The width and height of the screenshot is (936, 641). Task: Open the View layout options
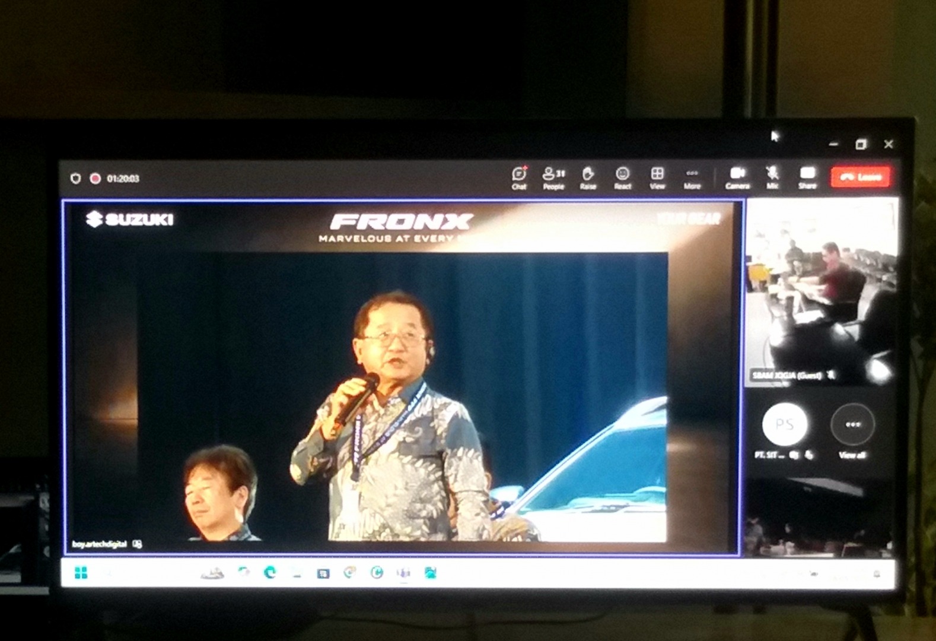click(657, 177)
